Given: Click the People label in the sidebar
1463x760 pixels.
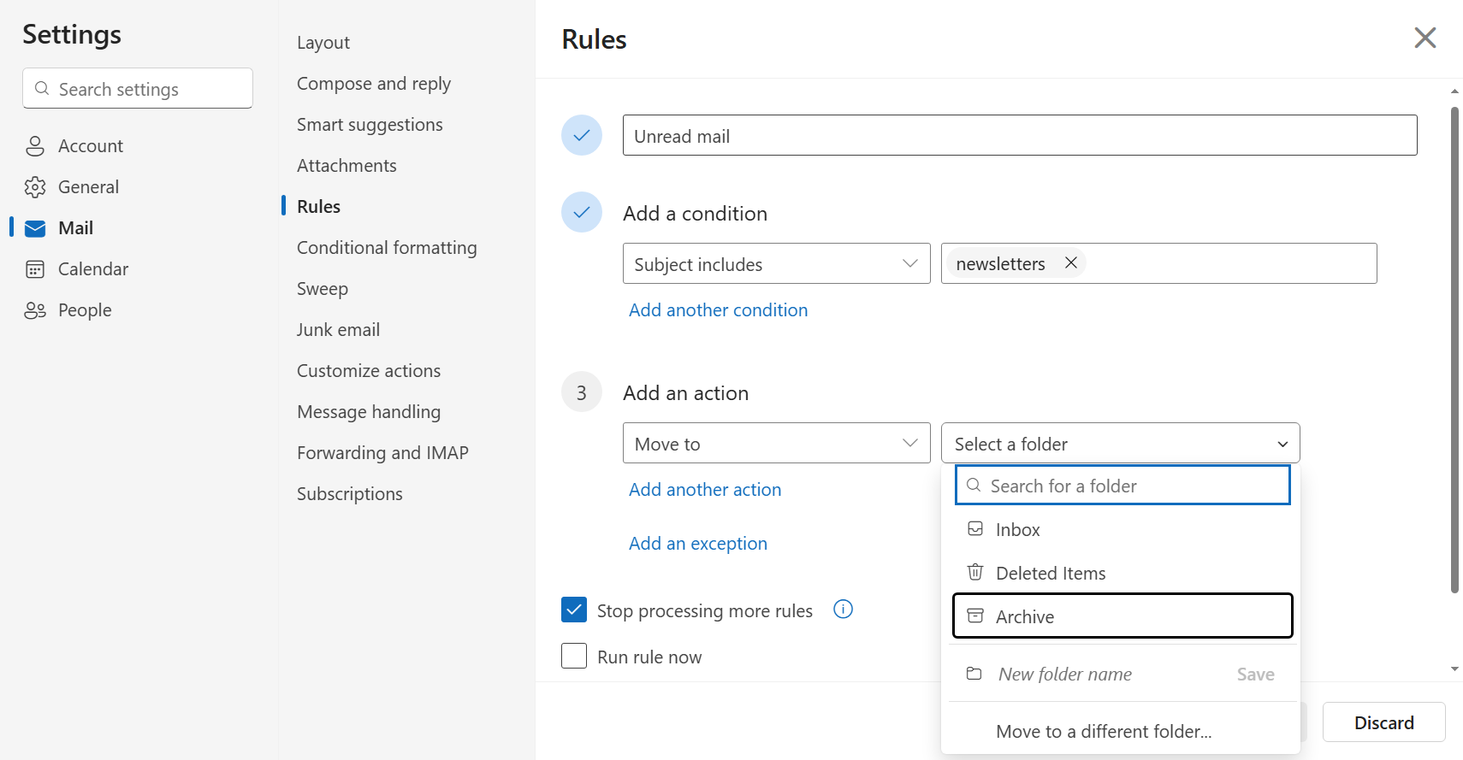Looking at the screenshot, I should [85, 310].
